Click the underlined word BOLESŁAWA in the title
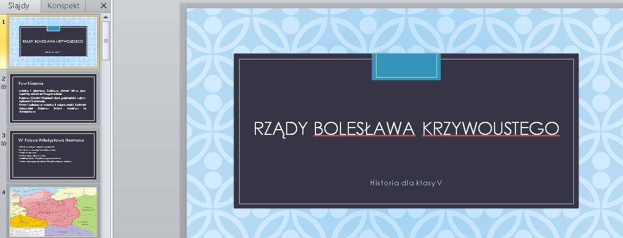623x238 pixels. click(x=365, y=128)
